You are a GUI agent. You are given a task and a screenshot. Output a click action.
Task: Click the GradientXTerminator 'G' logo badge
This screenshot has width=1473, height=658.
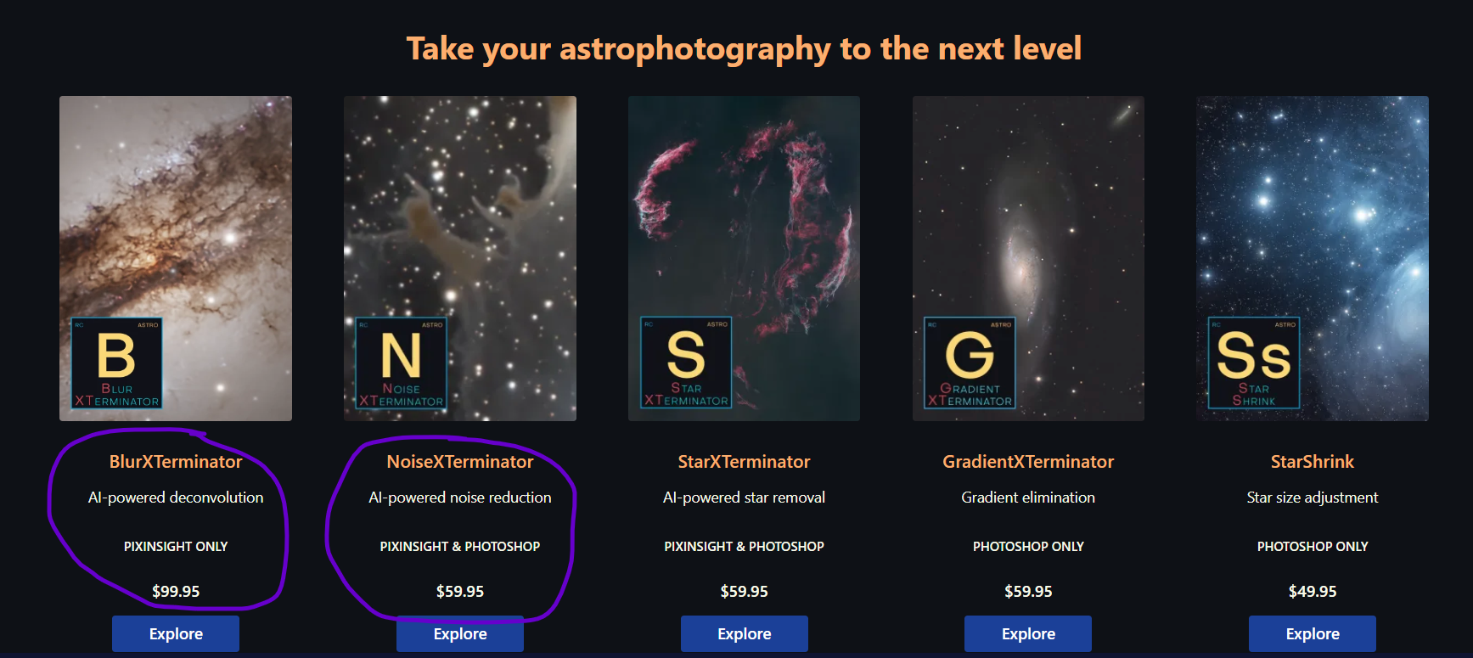pyautogui.click(x=970, y=363)
